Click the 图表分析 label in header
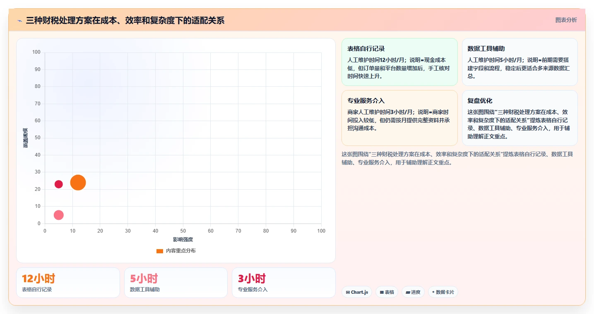The height and width of the screenshot is (314, 594). (x=566, y=20)
